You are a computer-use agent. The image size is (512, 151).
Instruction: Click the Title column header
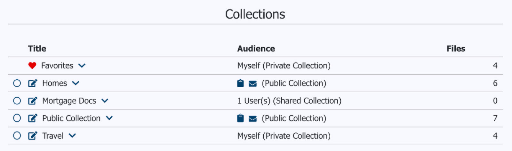click(37, 49)
